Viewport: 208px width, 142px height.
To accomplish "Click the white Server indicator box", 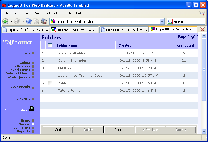I will [x=33, y=124].
